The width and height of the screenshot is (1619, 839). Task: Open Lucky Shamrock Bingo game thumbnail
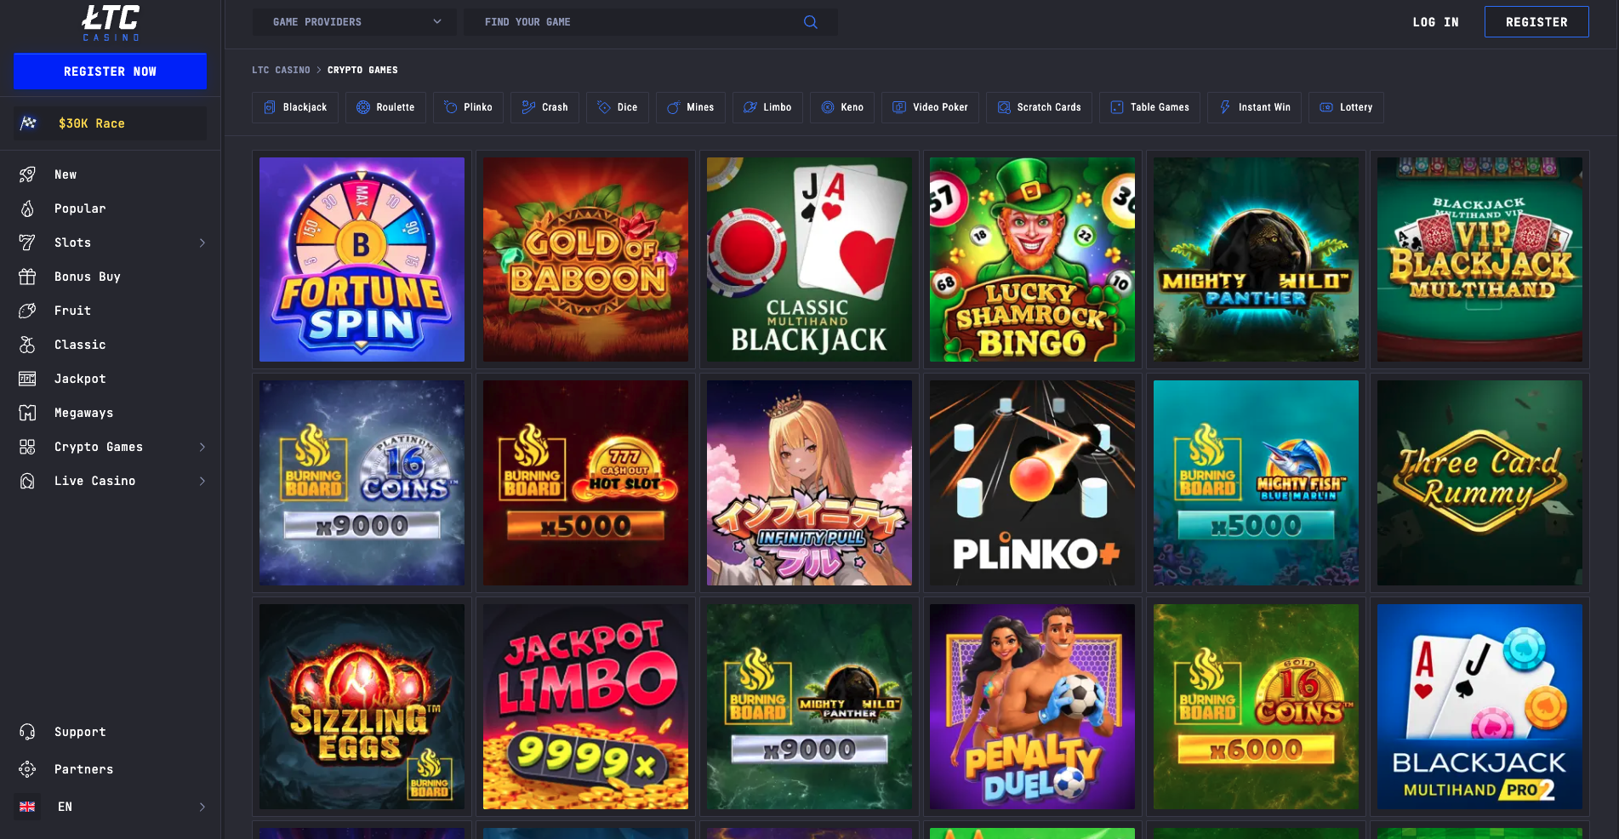point(1033,260)
